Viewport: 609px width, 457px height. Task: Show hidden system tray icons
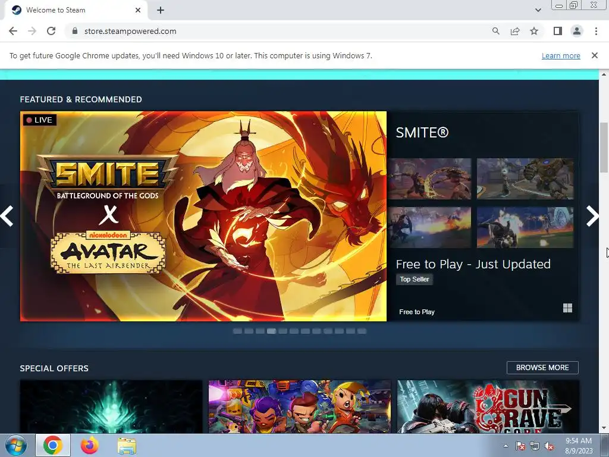point(506,446)
